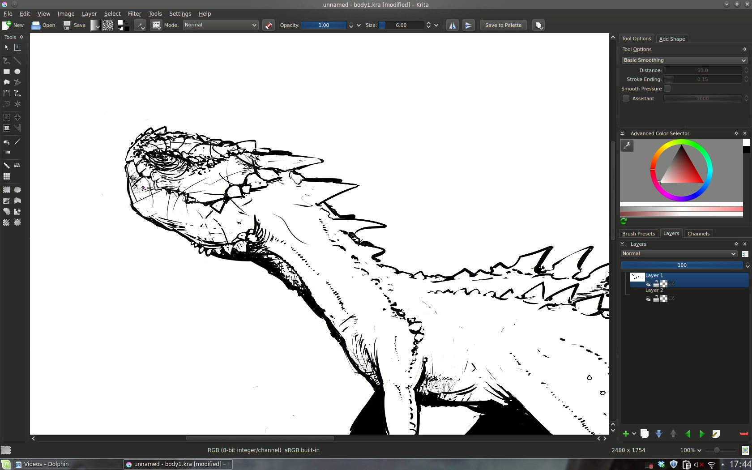Image resolution: width=752 pixels, height=470 pixels.
Task: Hide Layer 2 via its eye icon
Action: pos(648,299)
